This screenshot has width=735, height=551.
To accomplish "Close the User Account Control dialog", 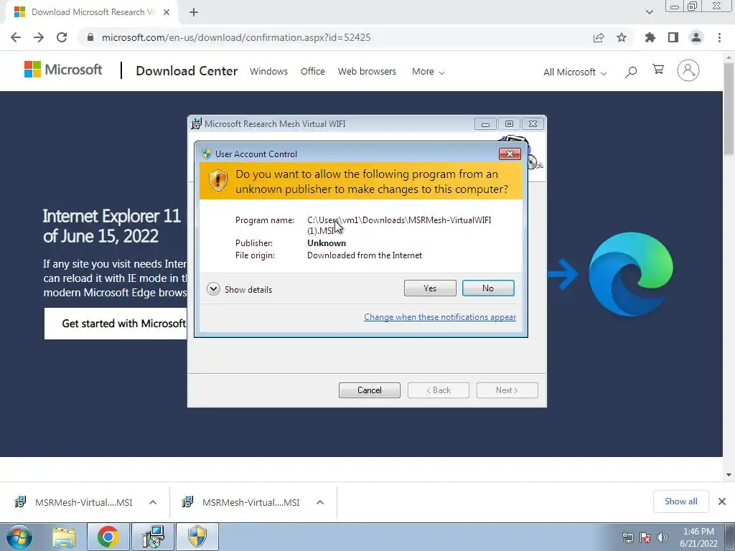I will [510, 154].
